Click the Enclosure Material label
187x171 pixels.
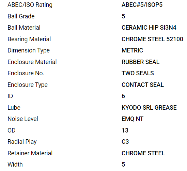pos(32,62)
